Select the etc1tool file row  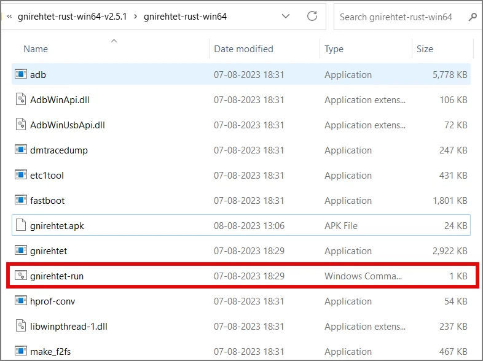coord(241,175)
